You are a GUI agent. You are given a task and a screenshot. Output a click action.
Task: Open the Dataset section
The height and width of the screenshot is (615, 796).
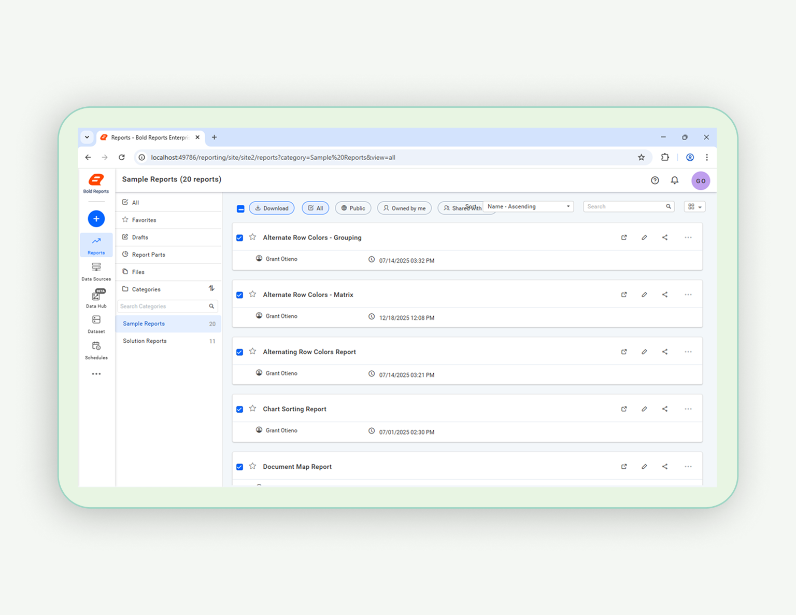[x=96, y=324]
